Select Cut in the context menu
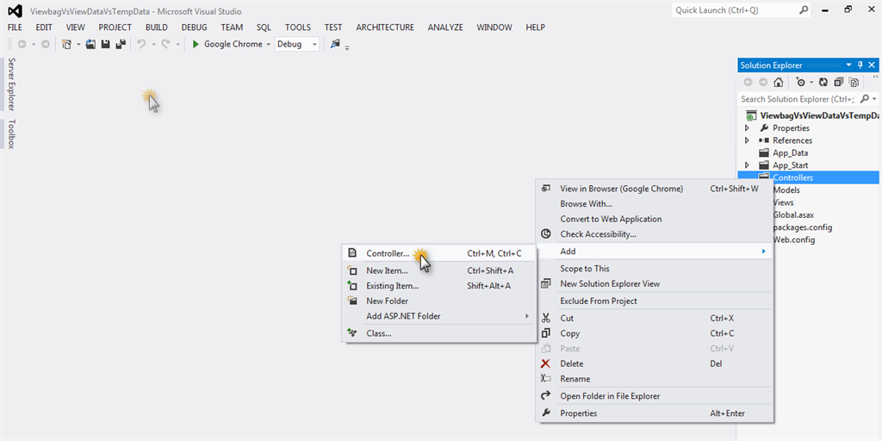 [654, 318]
